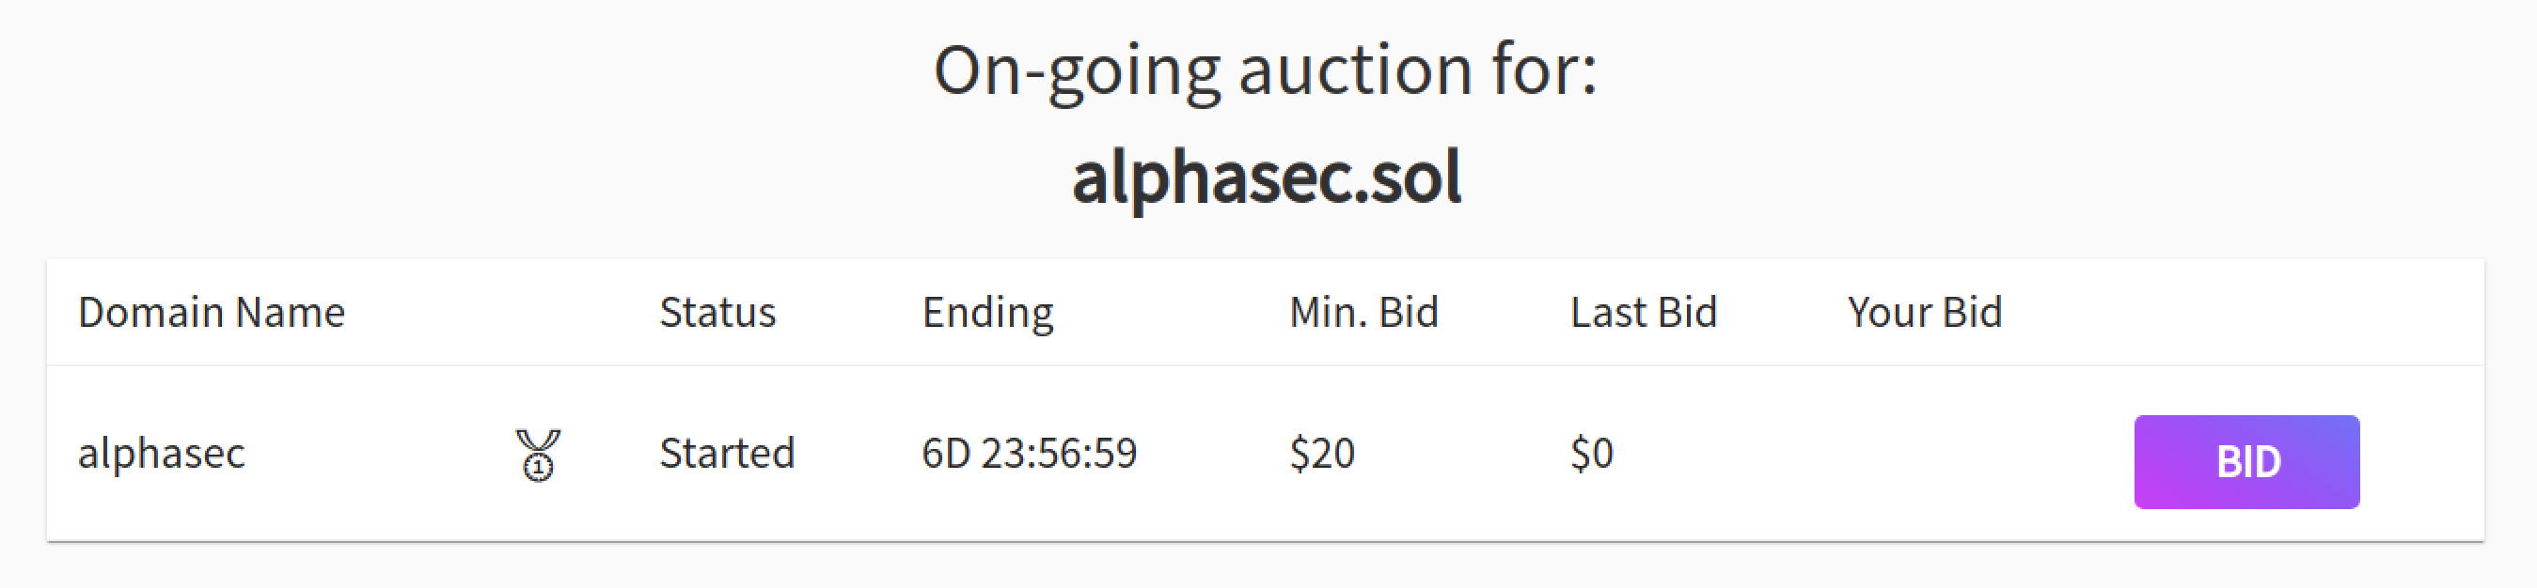
Task: Click the On-going auction heading
Action: coord(1268,69)
